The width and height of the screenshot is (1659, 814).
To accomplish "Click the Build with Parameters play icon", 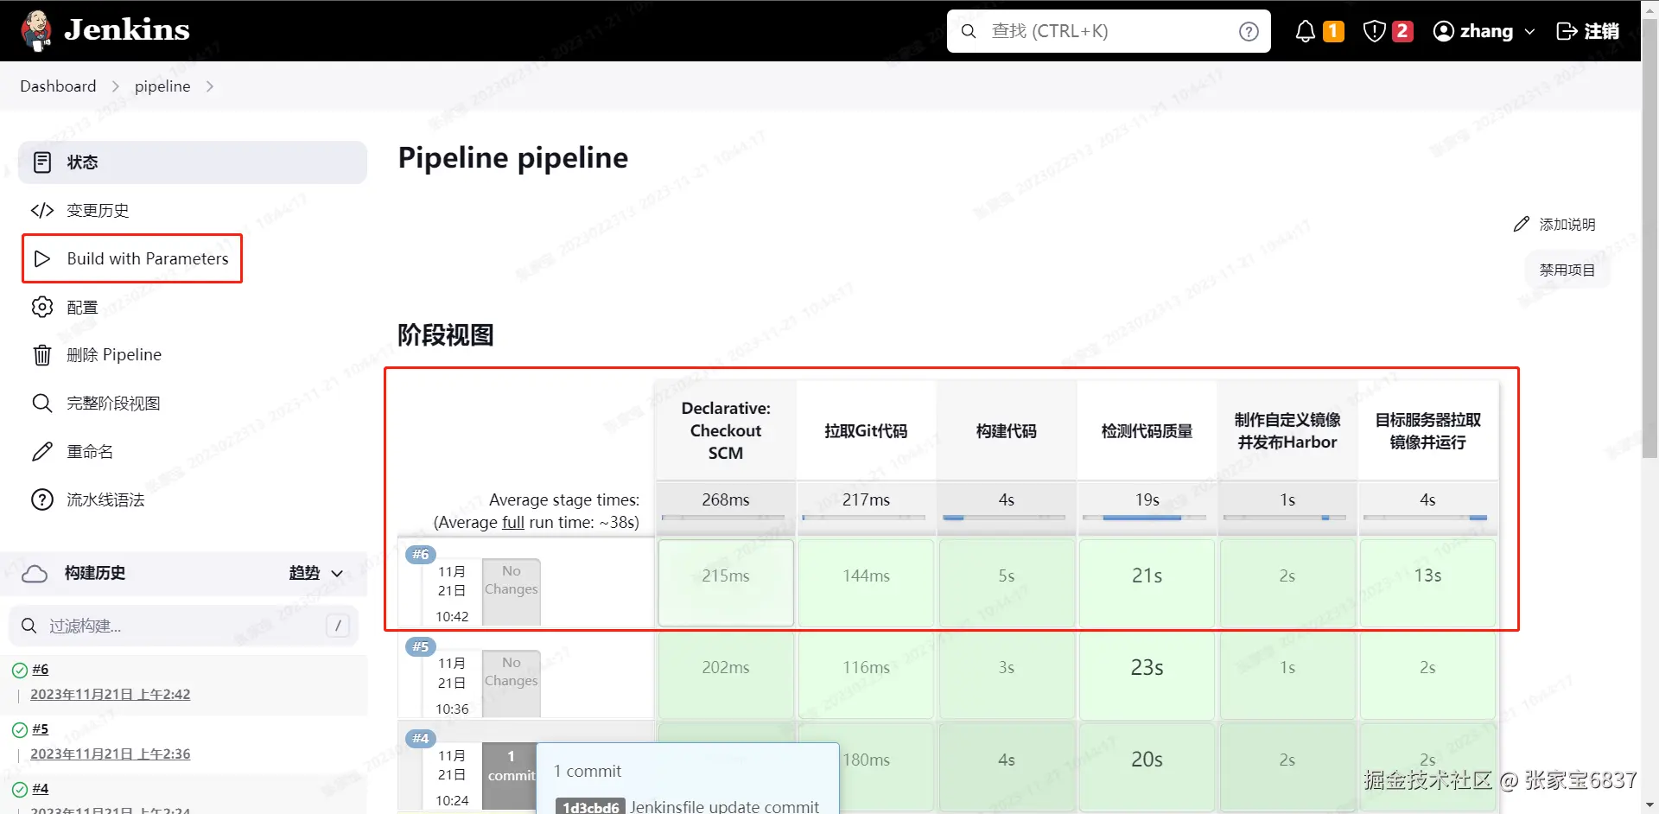I will [x=42, y=258].
